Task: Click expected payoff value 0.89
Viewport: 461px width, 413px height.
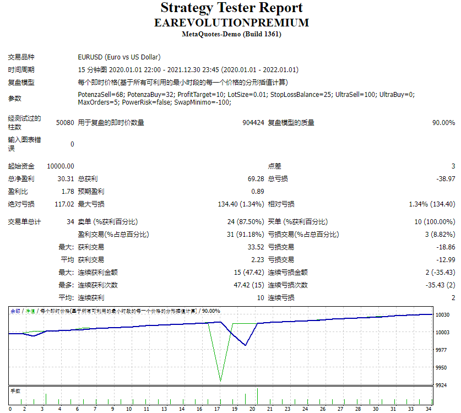Action: 258,192
